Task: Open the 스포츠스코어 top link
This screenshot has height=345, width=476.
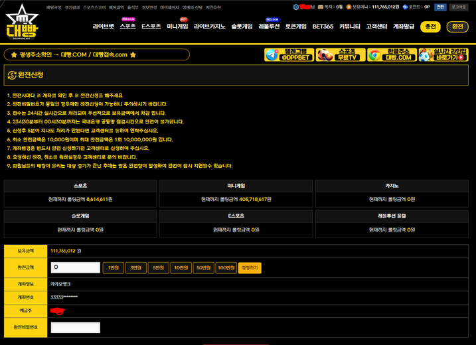Action: 94,7
